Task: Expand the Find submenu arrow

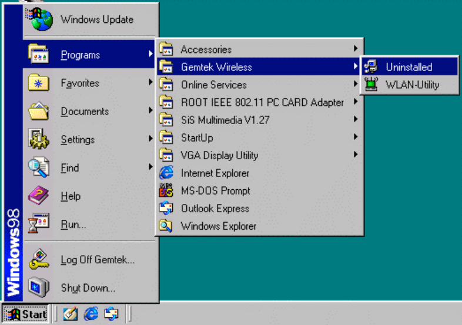Action: (x=150, y=167)
